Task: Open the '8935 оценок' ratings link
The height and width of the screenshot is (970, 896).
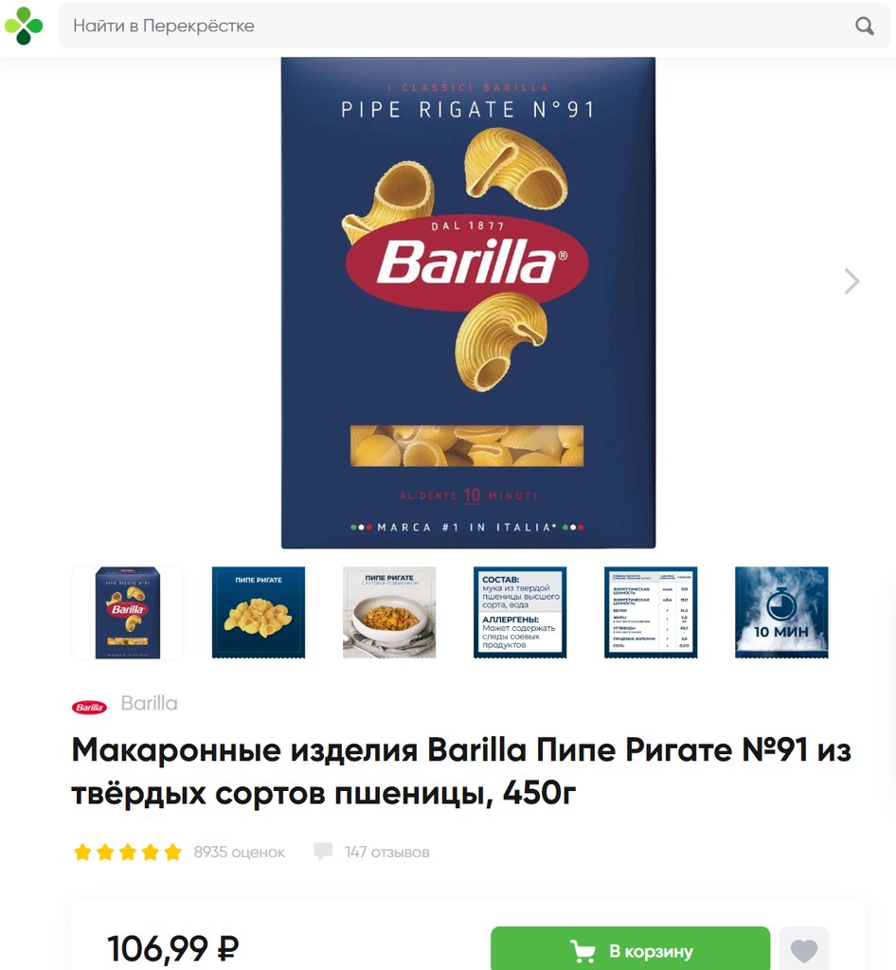Action: click(x=240, y=853)
